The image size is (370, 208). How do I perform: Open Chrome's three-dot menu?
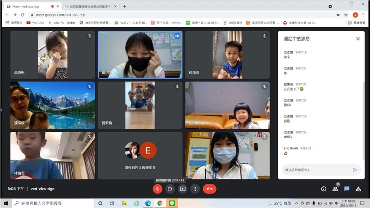coord(363,15)
